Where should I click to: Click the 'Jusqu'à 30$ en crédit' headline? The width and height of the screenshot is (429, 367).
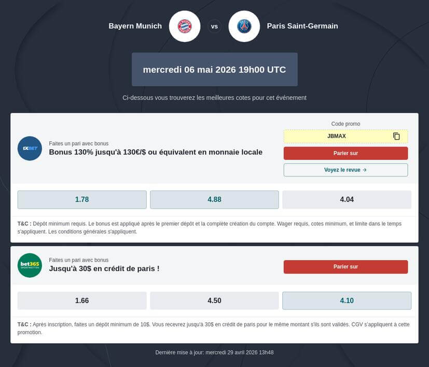(104, 268)
